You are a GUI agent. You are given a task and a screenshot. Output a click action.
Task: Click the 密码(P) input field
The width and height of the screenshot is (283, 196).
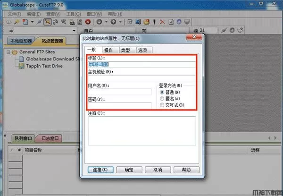pyautogui.click(x=120, y=105)
